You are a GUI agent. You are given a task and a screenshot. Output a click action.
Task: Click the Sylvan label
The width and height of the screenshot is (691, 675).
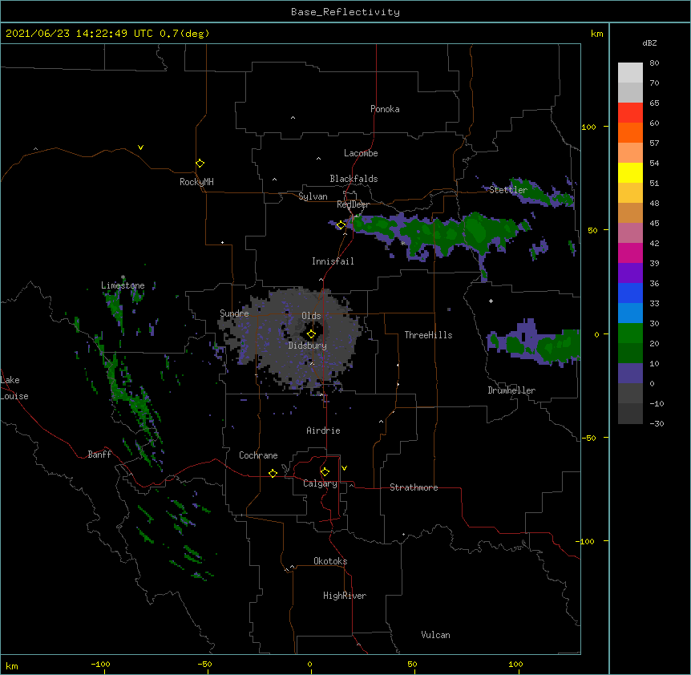coord(313,196)
